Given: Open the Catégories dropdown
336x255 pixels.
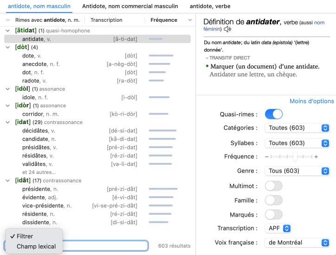Looking at the screenshot, I should click(x=297, y=128).
